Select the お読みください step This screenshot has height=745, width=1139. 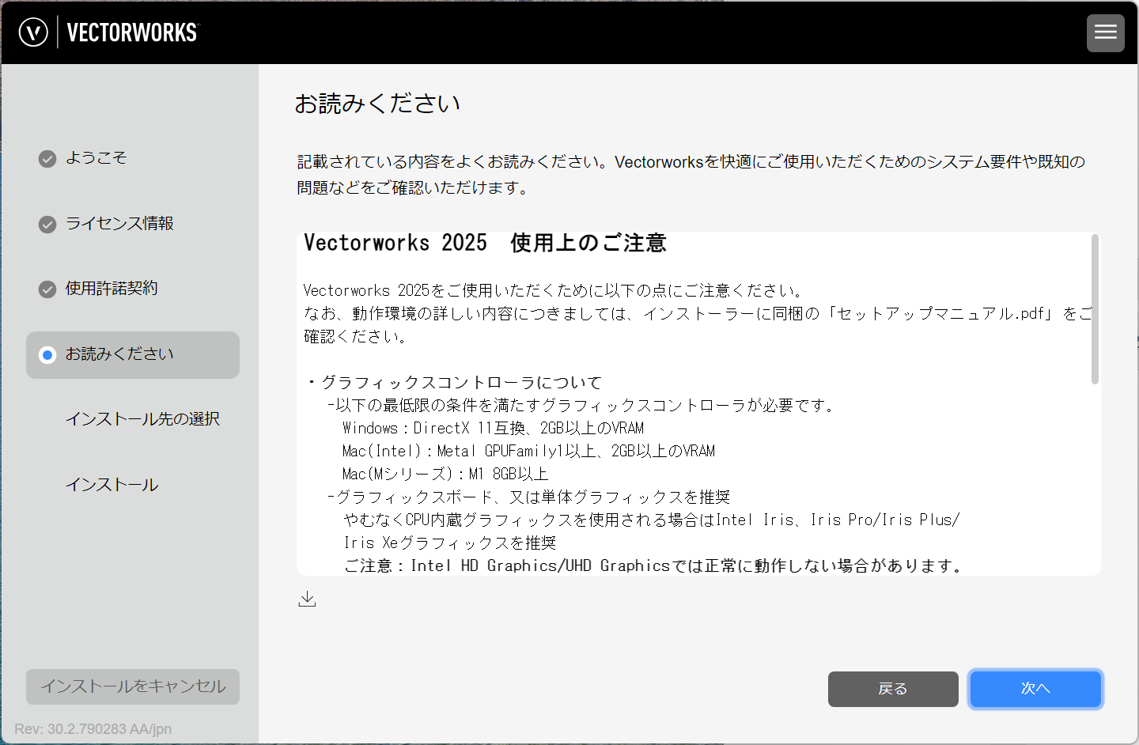point(133,355)
